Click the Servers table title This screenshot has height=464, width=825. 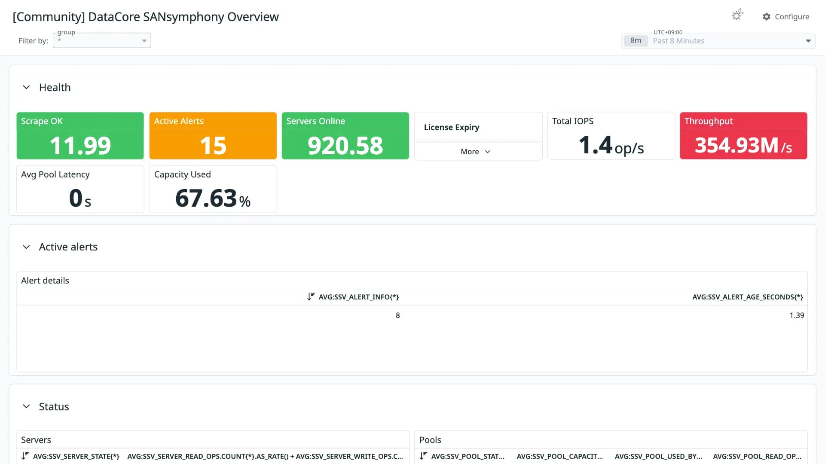[x=36, y=440]
